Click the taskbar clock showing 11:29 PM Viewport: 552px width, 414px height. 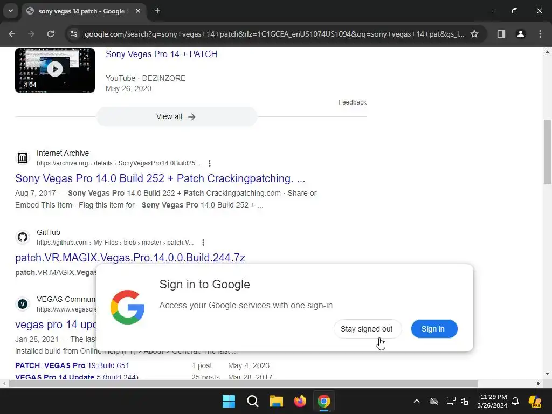point(493,401)
